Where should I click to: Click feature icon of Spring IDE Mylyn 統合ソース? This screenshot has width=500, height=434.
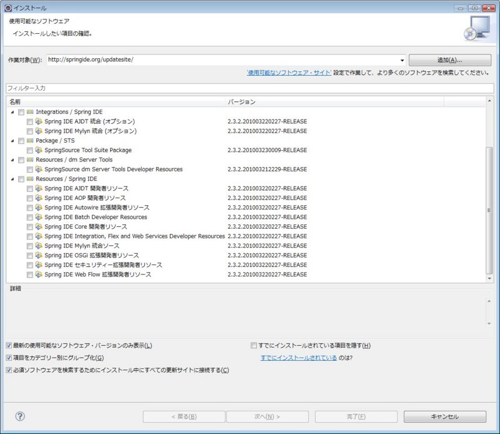[39, 246]
